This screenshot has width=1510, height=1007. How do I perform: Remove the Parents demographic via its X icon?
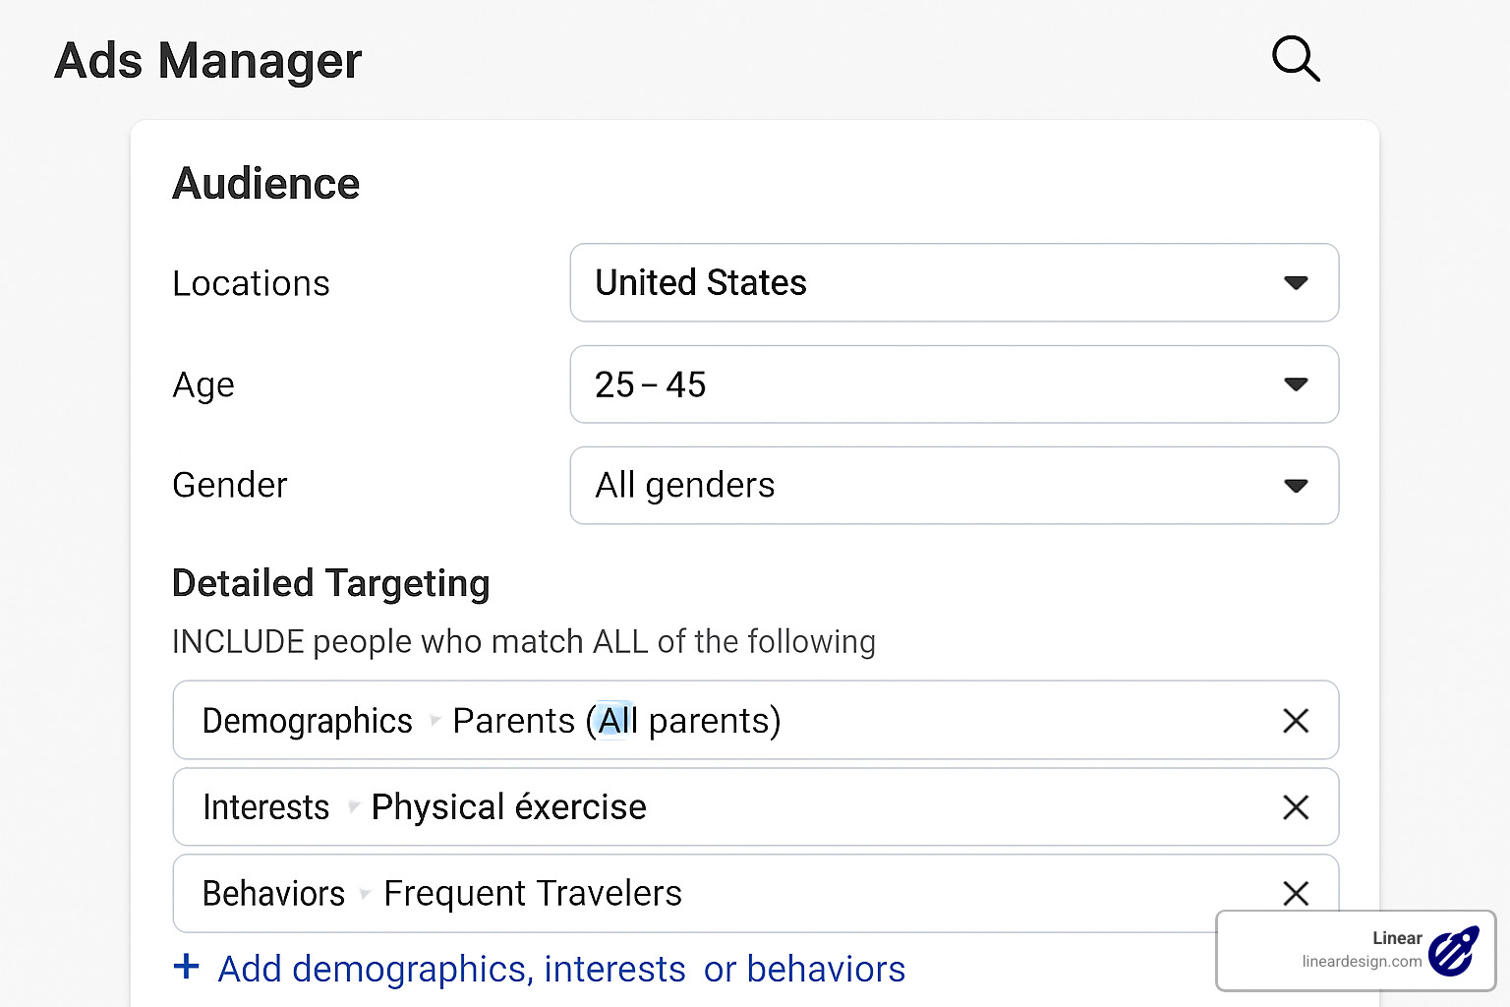pos(1296,721)
